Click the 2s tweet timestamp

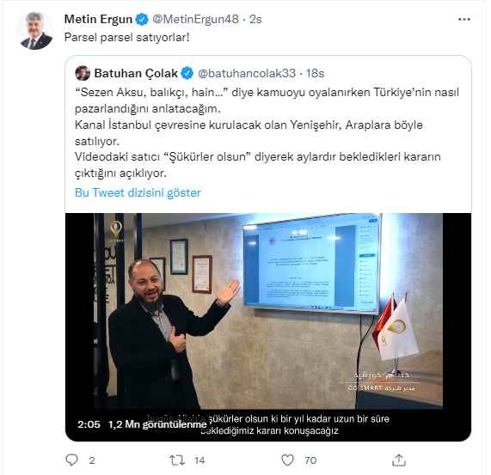click(x=255, y=20)
